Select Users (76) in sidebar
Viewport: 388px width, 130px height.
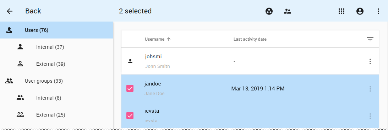point(56,30)
